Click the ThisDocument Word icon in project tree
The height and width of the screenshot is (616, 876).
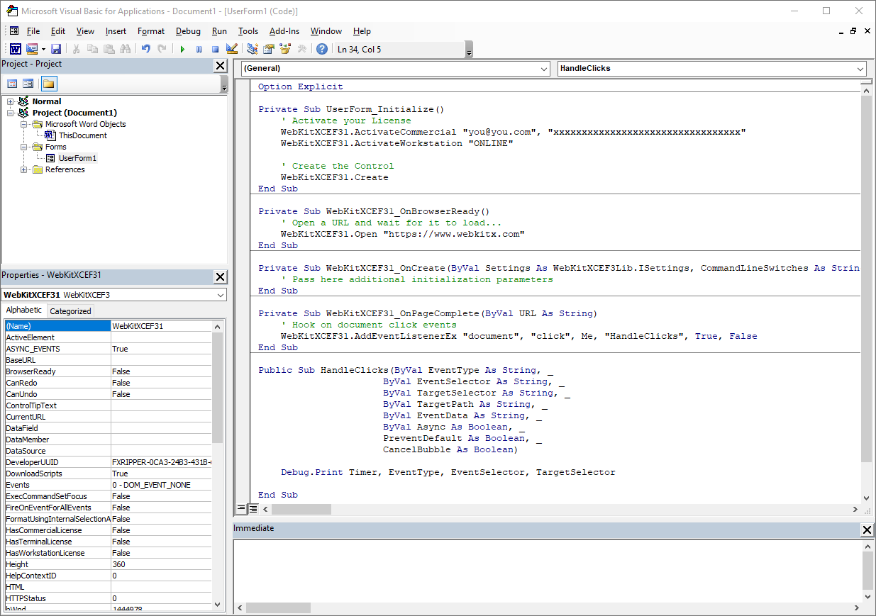point(50,135)
